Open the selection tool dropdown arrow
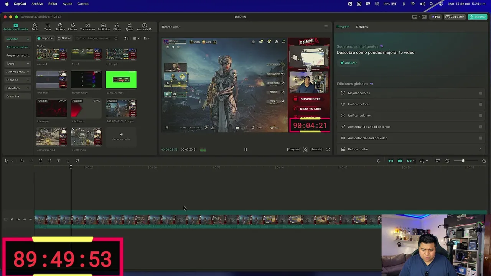 point(12,161)
